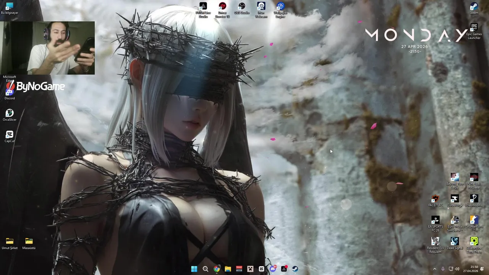Open the Driver Booster 13 shortcut

(x=222, y=10)
